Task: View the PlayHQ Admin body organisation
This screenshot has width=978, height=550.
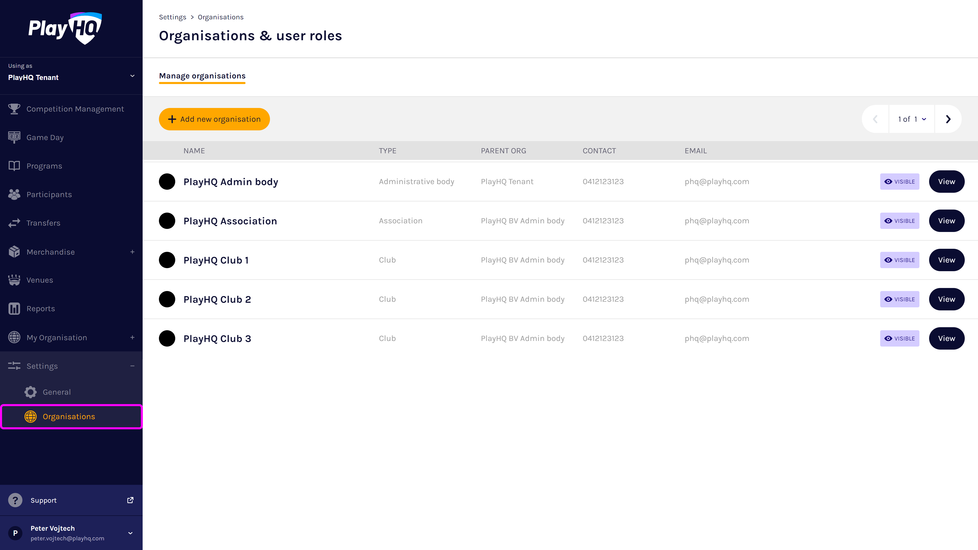Action: (x=946, y=182)
